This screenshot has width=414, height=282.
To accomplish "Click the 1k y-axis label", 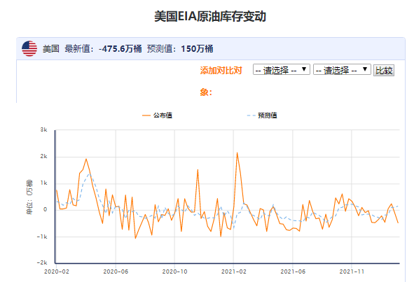I will tap(44, 183).
